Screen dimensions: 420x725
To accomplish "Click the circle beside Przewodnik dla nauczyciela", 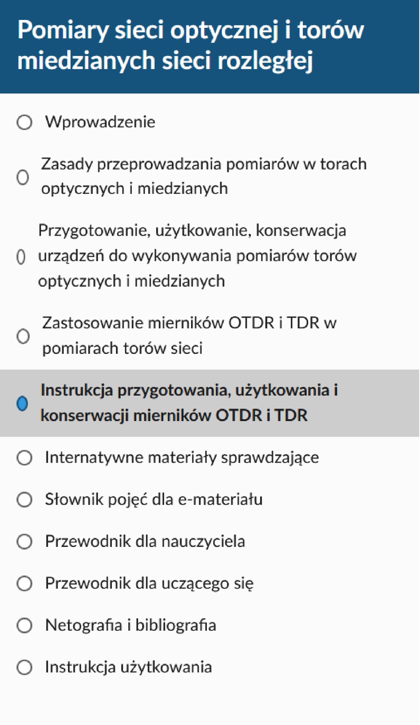I will 24,541.
